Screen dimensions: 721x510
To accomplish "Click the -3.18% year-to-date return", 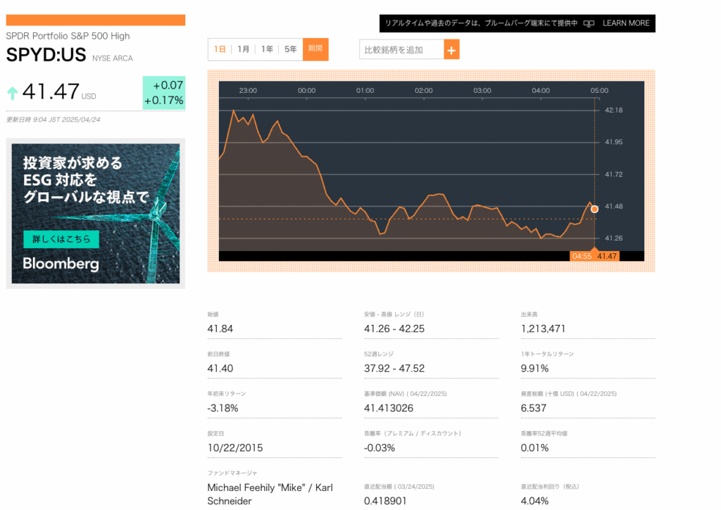I will pyautogui.click(x=223, y=408).
